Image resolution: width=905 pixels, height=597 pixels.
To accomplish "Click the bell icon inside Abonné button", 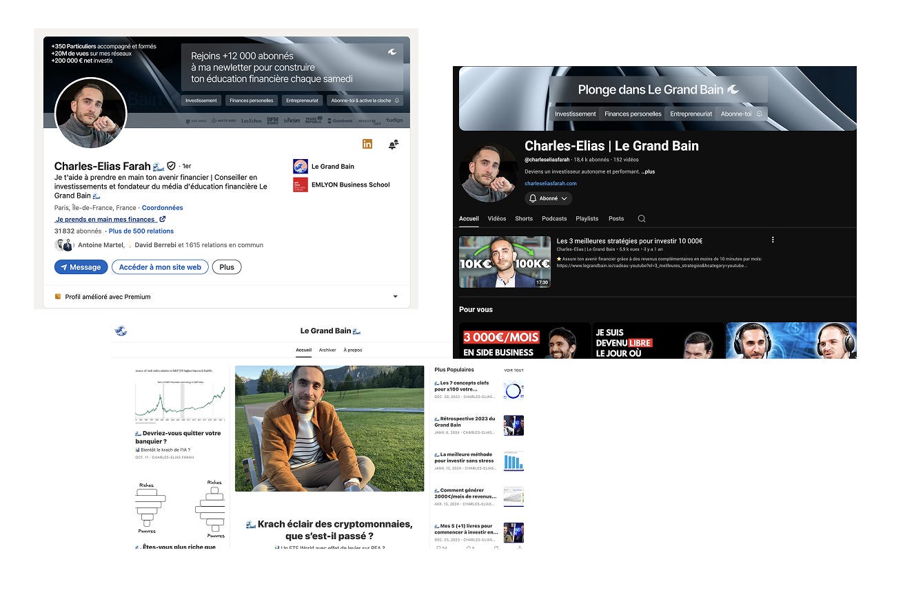I will click(533, 198).
